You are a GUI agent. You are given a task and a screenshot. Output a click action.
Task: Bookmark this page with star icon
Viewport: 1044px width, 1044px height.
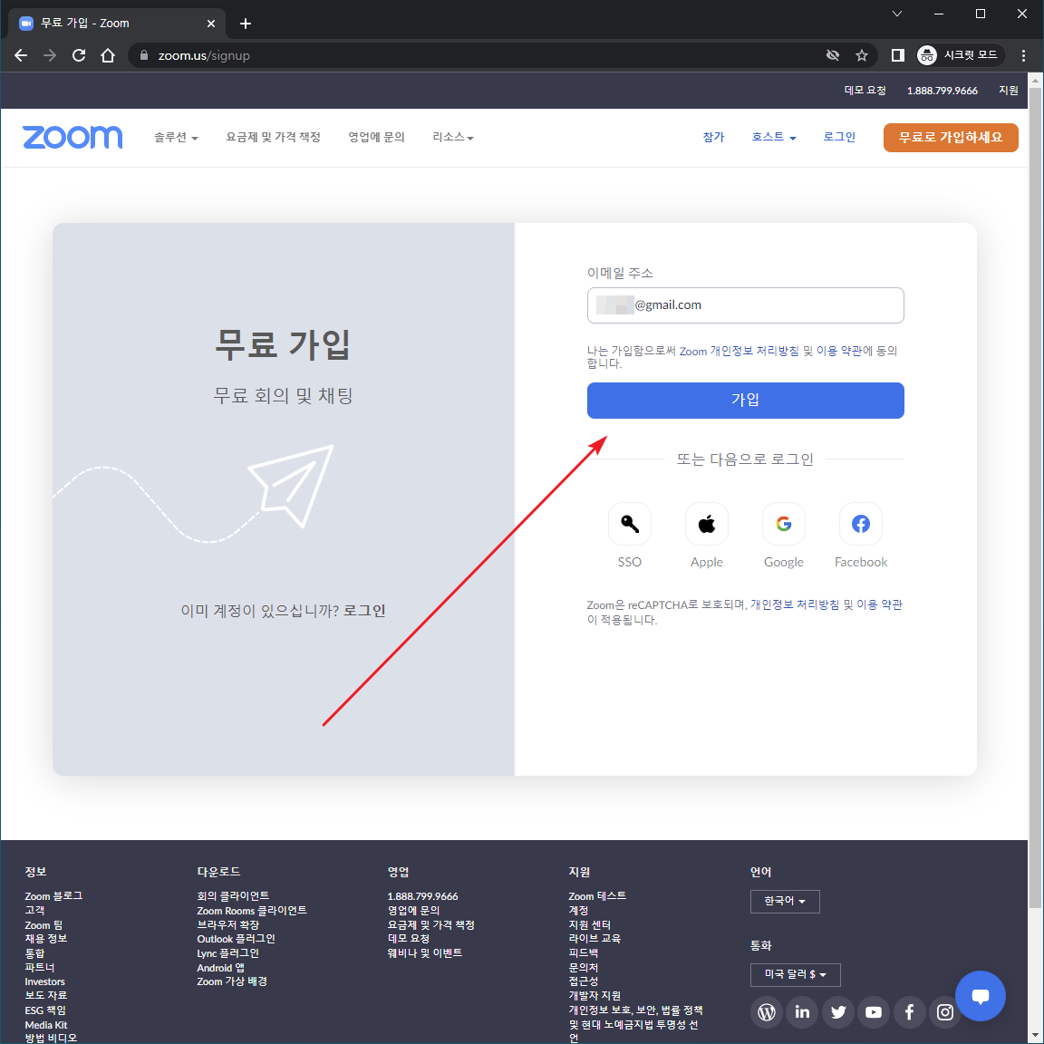[862, 55]
